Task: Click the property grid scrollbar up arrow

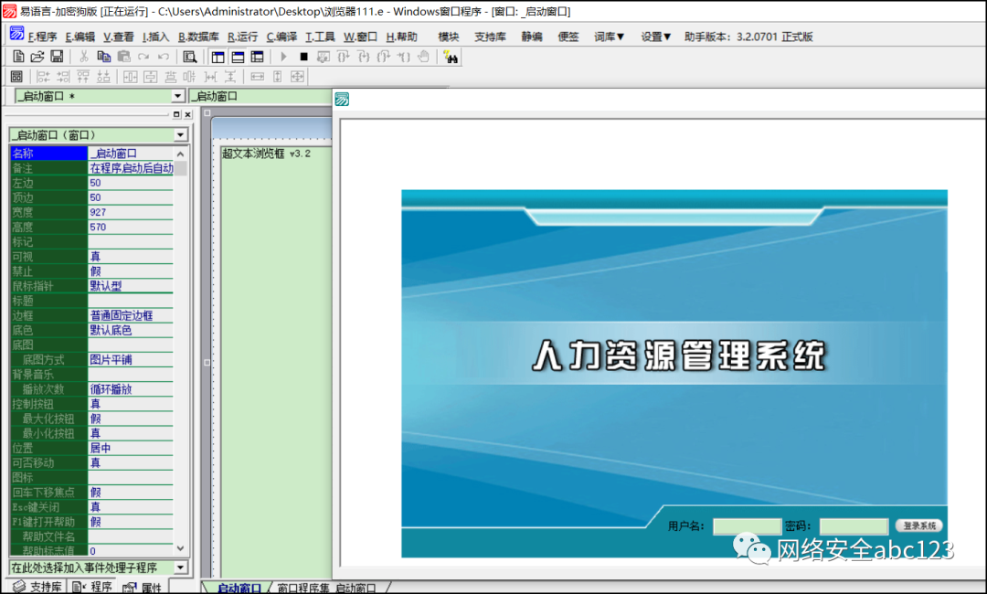Action: (181, 154)
